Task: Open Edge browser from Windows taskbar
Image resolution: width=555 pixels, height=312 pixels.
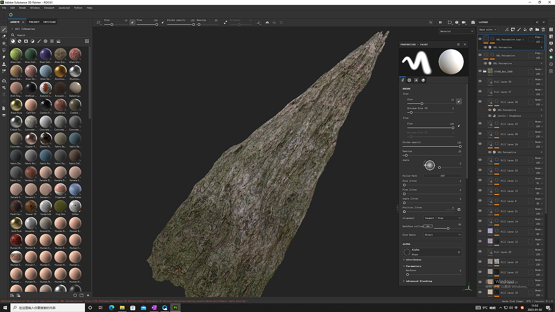Action: point(111,308)
